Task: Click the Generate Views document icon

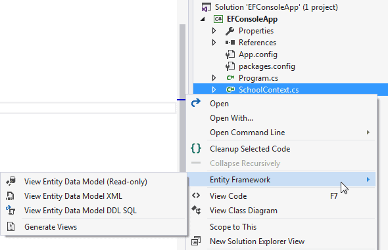Action: click(x=11, y=226)
